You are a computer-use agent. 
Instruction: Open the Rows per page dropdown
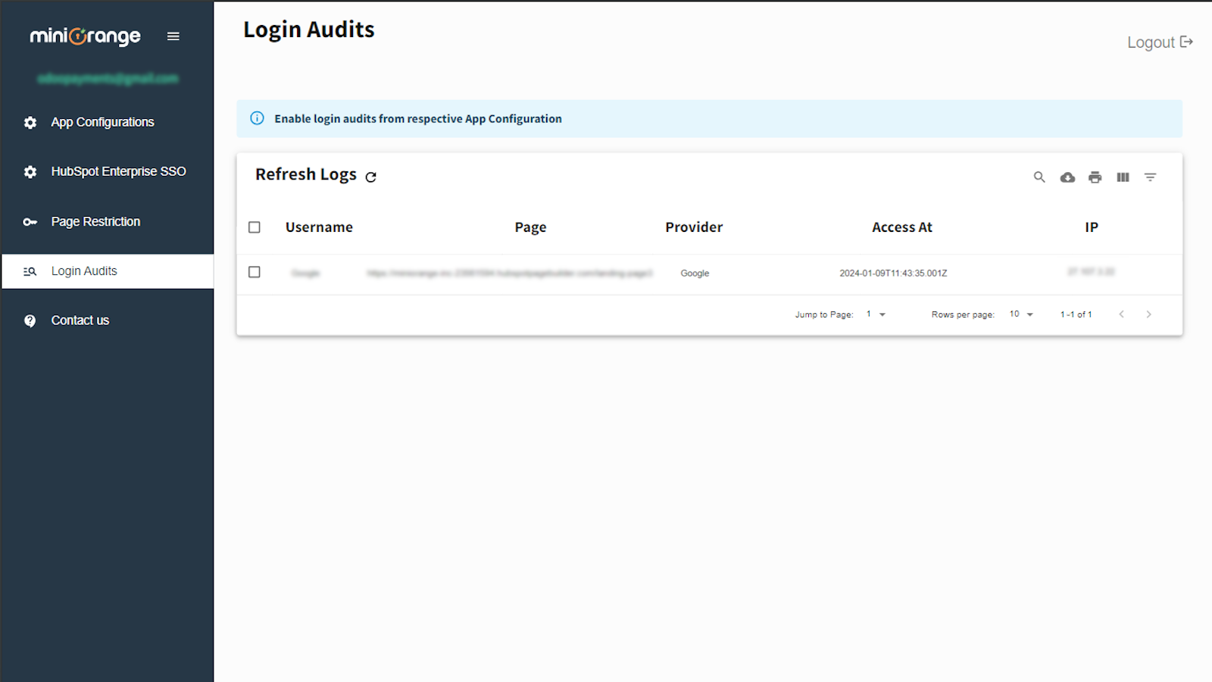(1020, 314)
